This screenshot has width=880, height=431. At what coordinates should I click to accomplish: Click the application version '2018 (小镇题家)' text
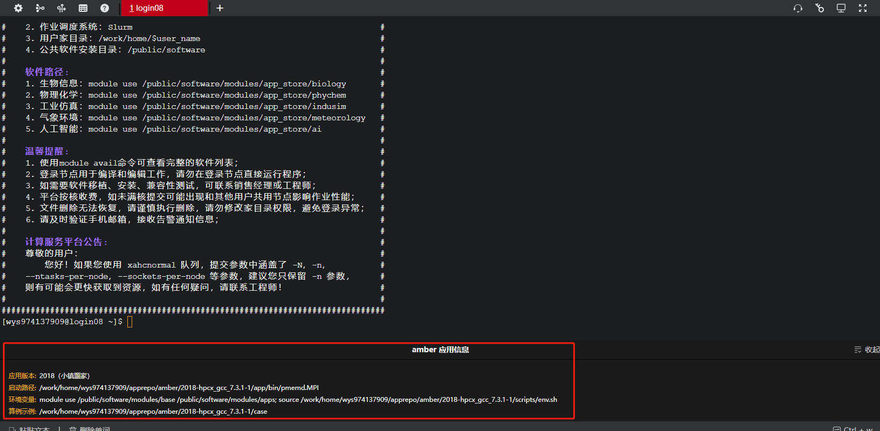coord(64,375)
